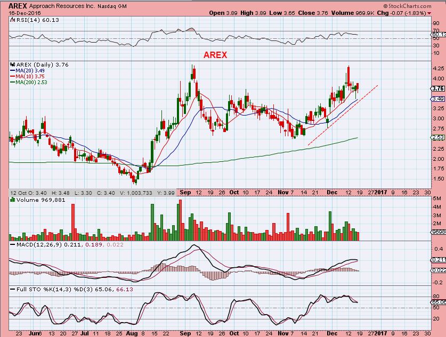Click the 0.211 MACD axis tag
The height and width of the screenshot is (337, 446).
pos(439,260)
